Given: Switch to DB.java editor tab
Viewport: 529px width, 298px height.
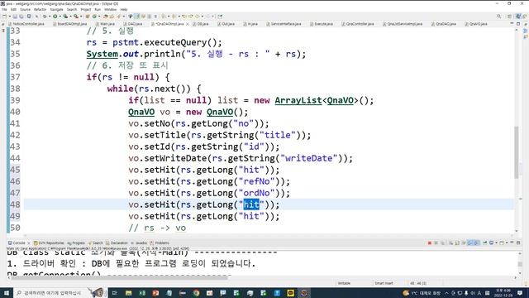Looking at the screenshot, I should coord(201,24).
